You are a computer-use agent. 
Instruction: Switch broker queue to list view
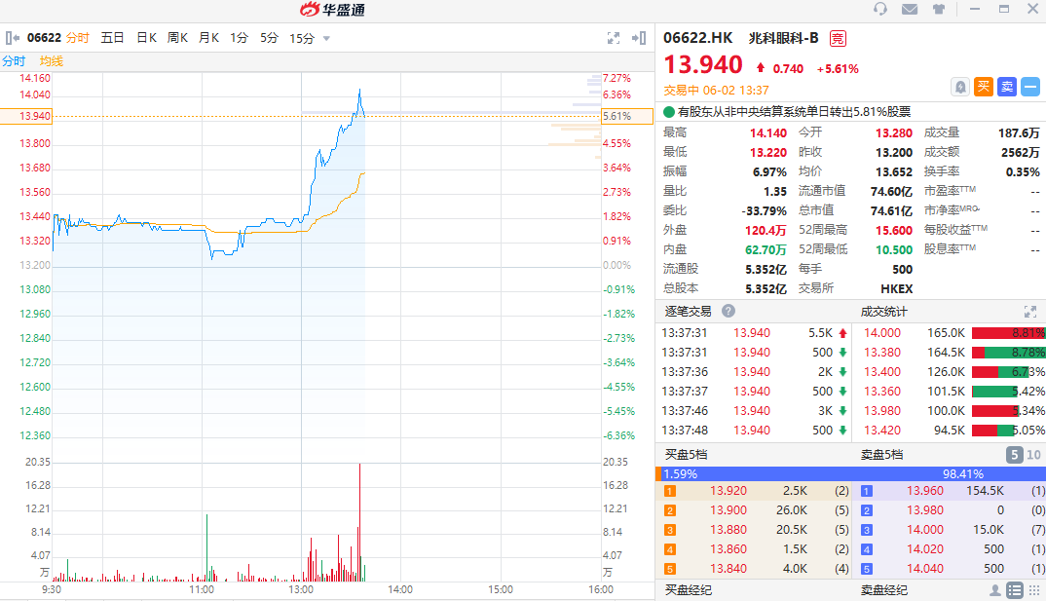point(1015,590)
